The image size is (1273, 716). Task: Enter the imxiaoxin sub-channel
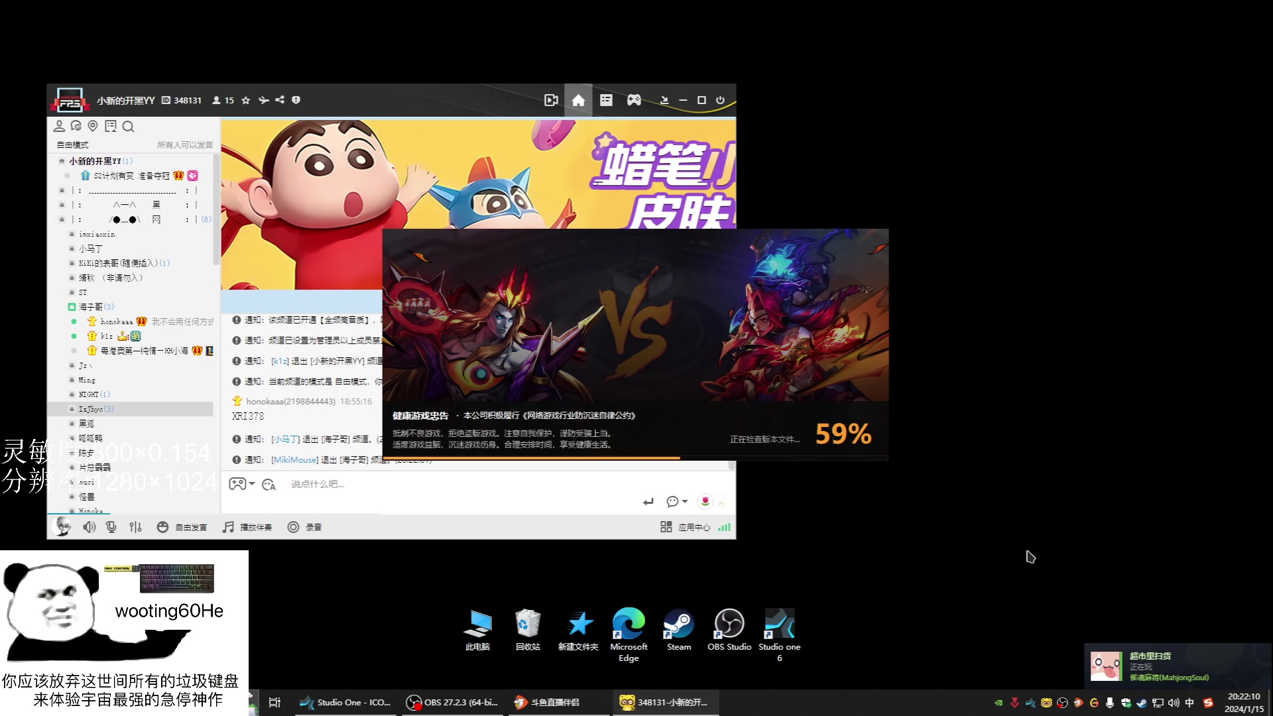click(97, 234)
